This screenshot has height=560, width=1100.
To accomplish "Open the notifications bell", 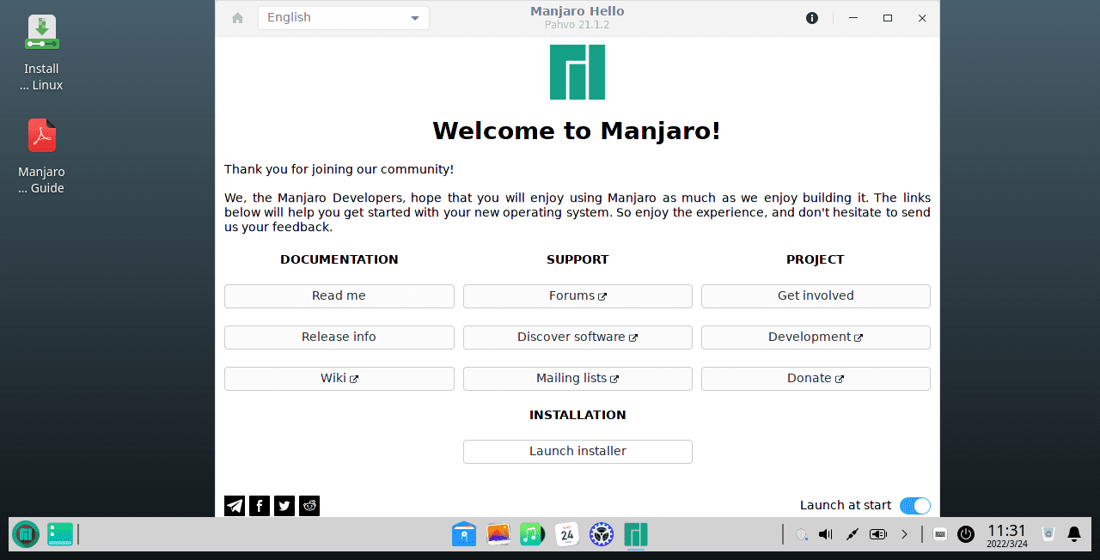I will click(1073, 534).
